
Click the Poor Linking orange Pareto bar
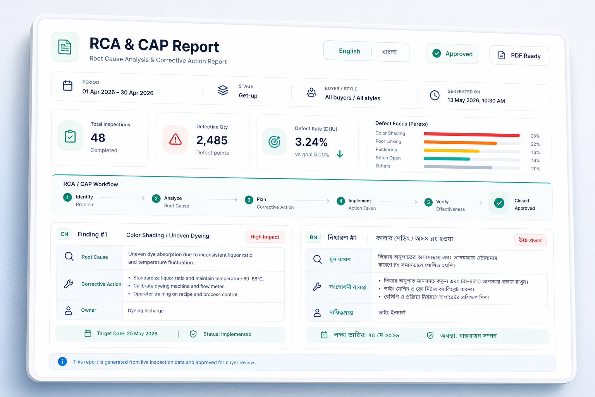460,143
